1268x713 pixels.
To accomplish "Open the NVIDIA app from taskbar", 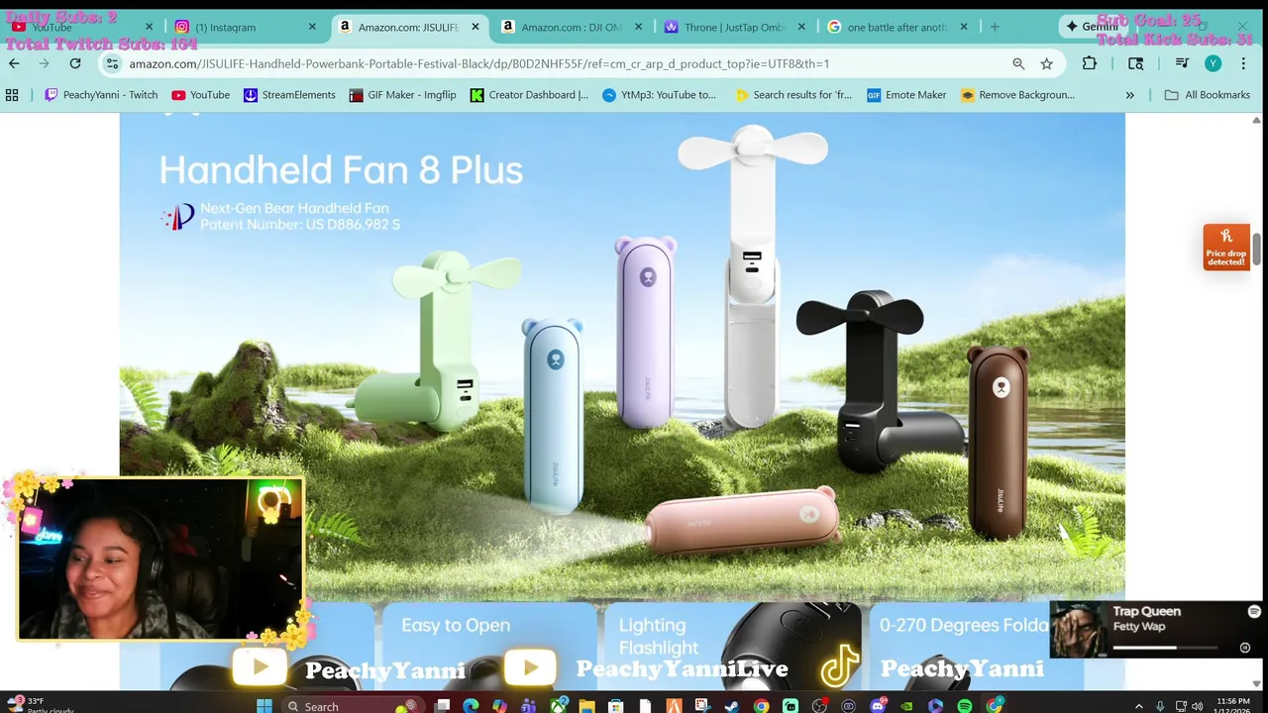I will pyautogui.click(x=906, y=705).
